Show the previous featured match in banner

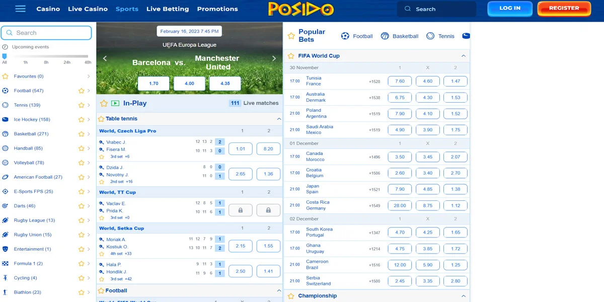tap(105, 58)
